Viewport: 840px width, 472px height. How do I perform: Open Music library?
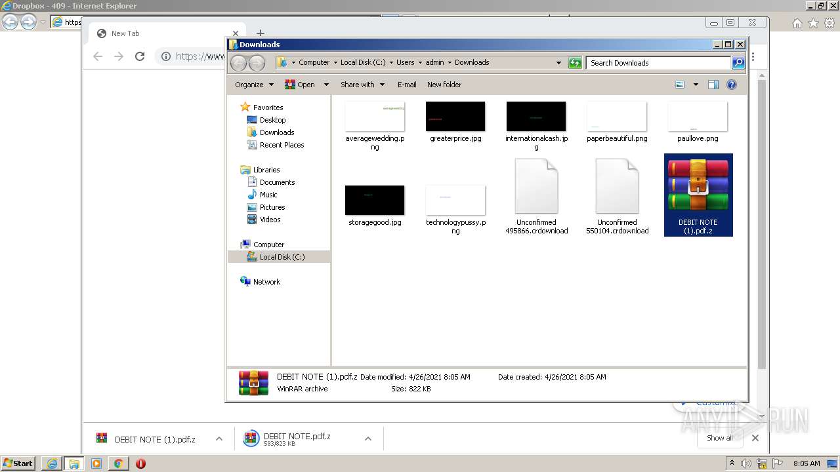pos(268,195)
